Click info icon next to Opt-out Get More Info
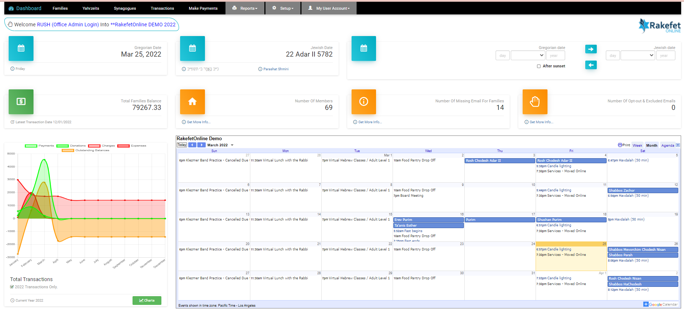The width and height of the screenshot is (684, 329). [527, 122]
